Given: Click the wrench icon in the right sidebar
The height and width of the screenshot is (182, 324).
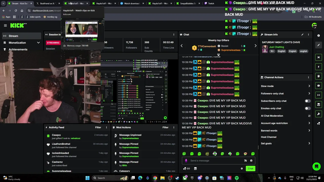Looking at the screenshot, I should pyautogui.click(x=319, y=114).
